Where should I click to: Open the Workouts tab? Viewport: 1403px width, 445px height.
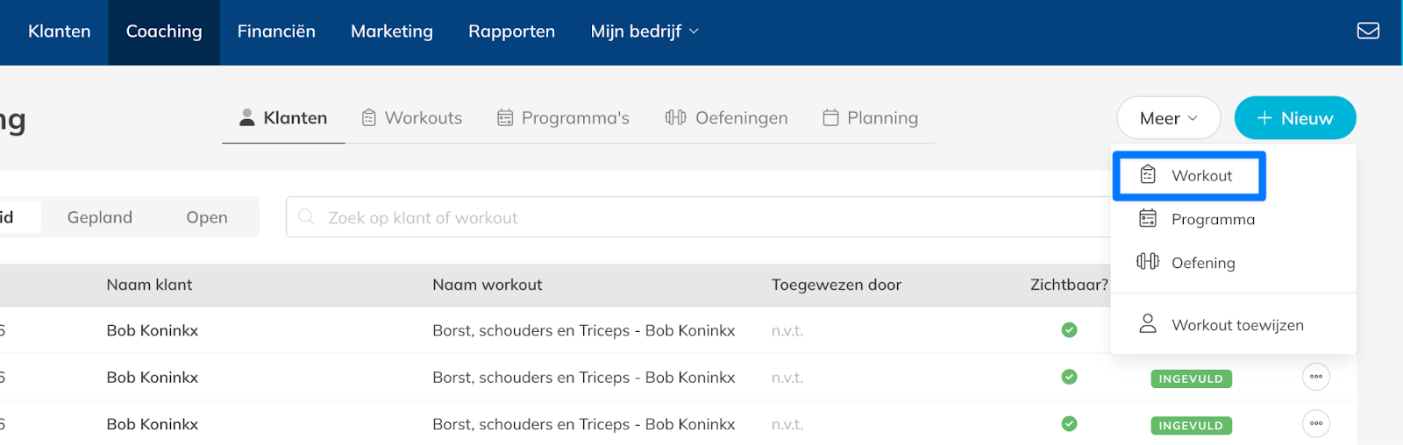(x=412, y=118)
